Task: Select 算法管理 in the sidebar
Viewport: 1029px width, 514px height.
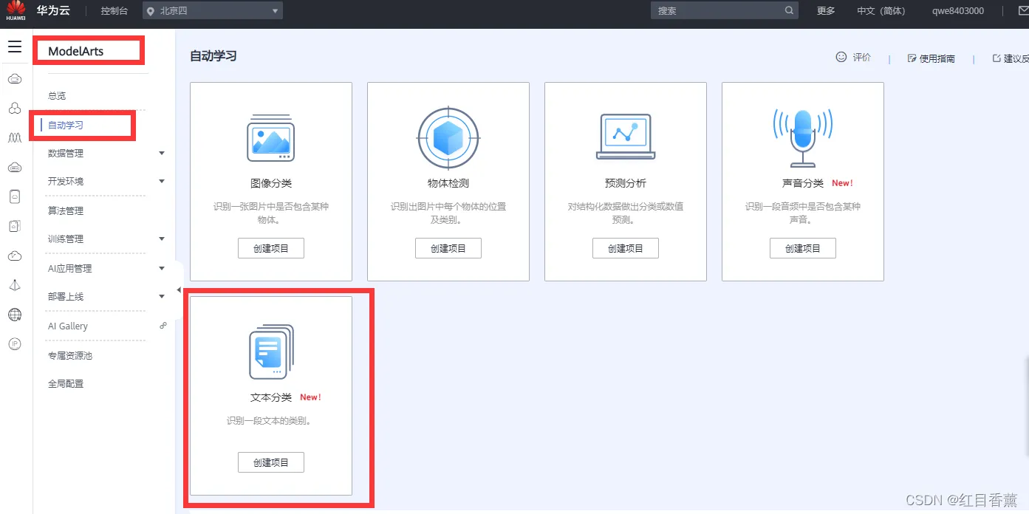Action: 66,210
